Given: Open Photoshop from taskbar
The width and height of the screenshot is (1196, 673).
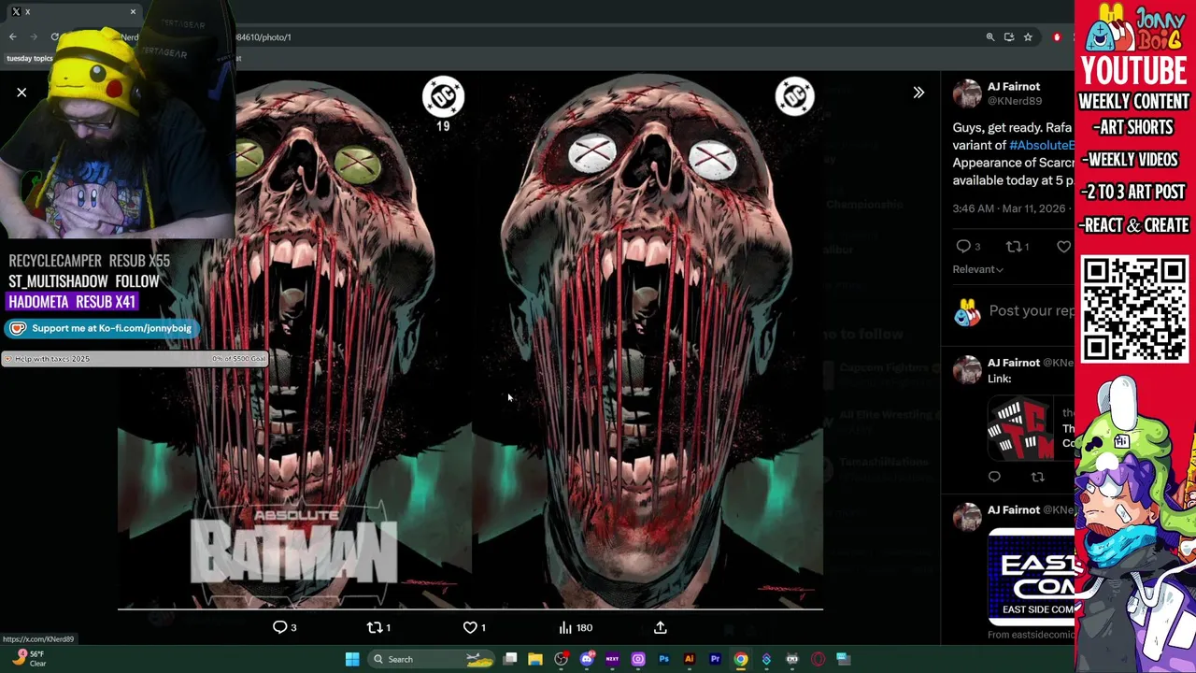Looking at the screenshot, I should (663, 659).
